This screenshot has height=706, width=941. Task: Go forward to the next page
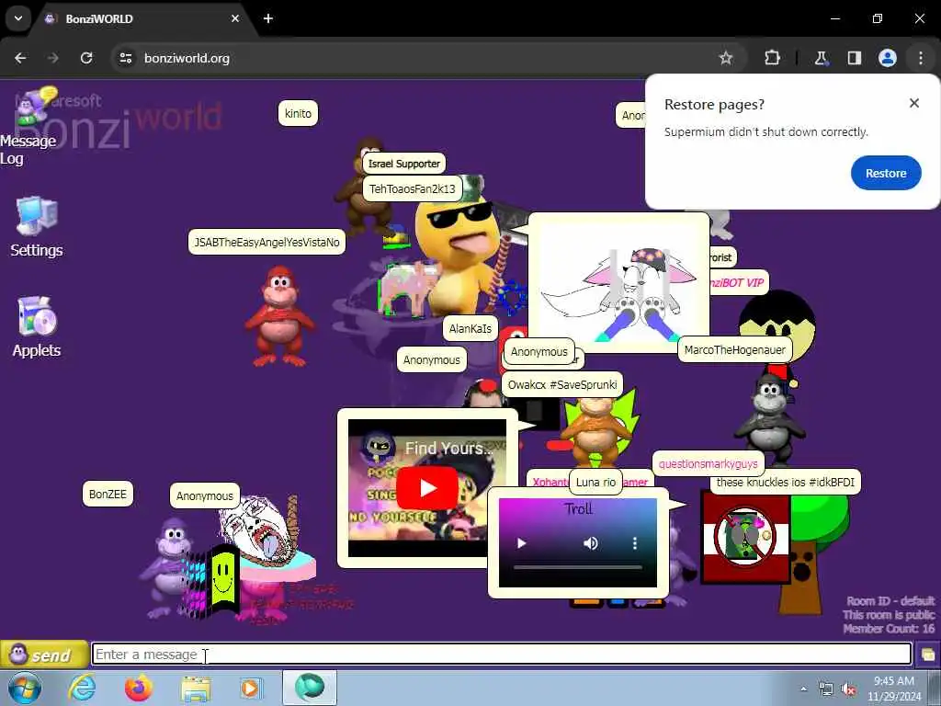click(x=53, y=58)
